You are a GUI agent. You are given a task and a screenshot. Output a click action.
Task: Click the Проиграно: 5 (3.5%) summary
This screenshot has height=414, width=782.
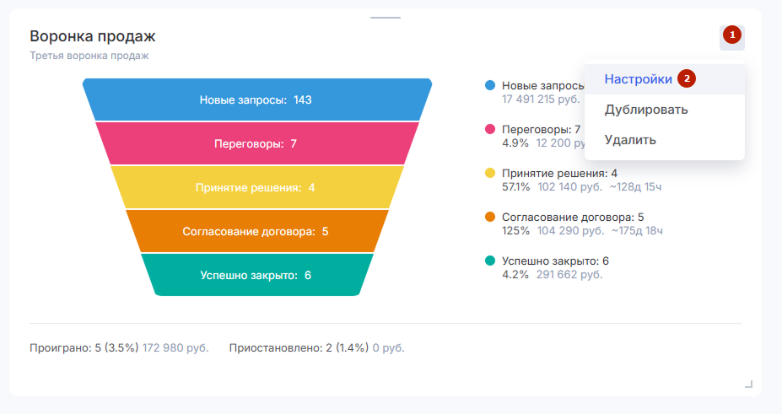84,347
